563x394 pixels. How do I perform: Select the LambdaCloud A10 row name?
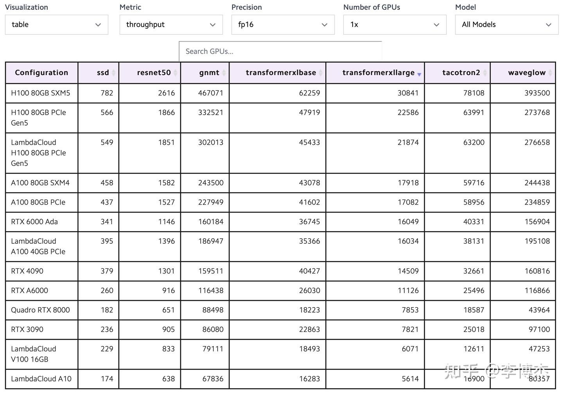pyautogui.click(x=41, y=379)
